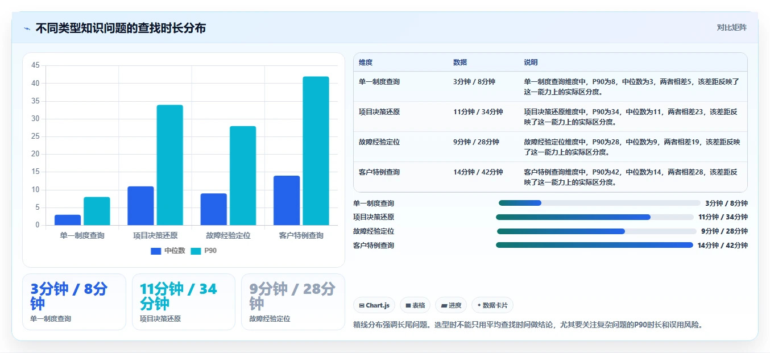This screenshot has height=353, width=770.
Task: Click the 进度 tag chip
Action: click(x=451, y=305)
